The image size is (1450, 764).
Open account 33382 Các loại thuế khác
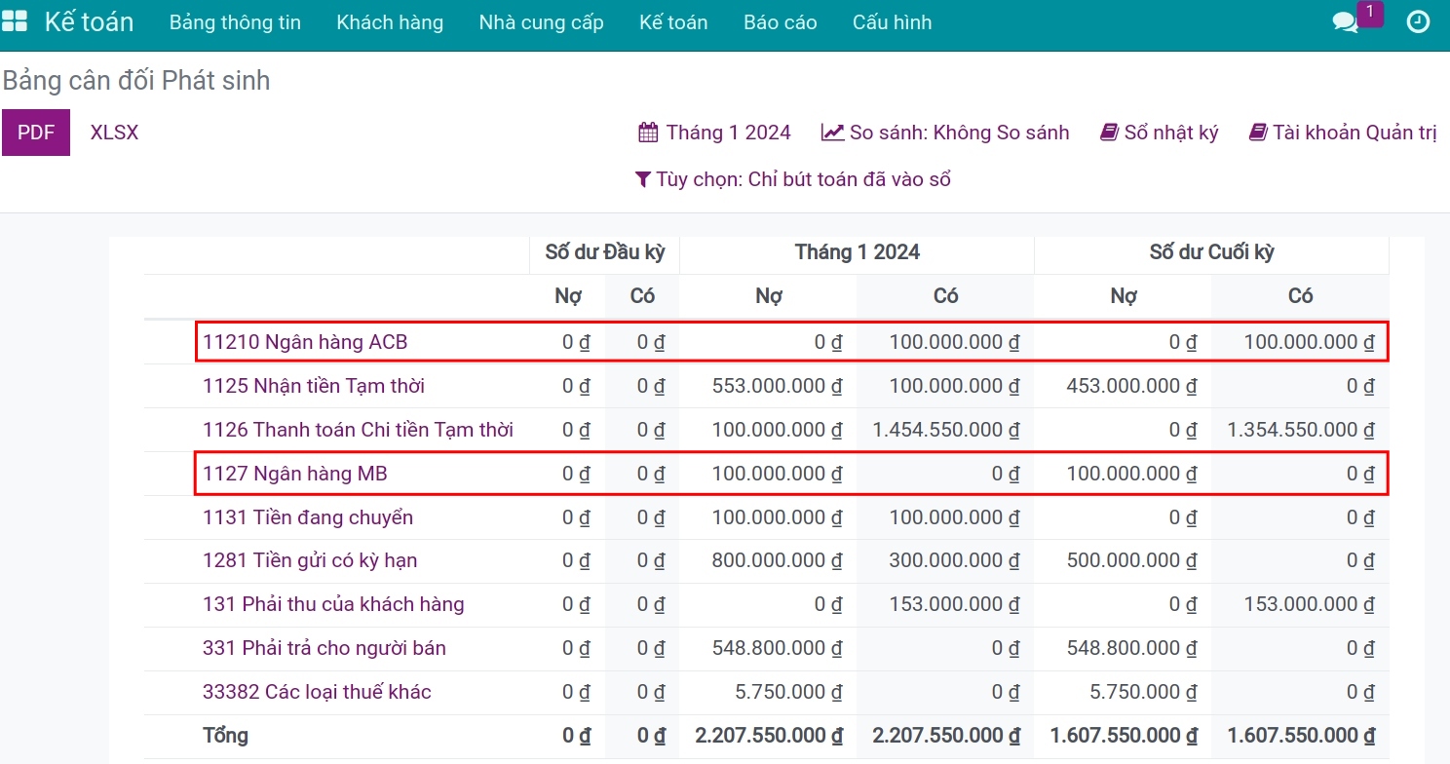coord(317,692)
